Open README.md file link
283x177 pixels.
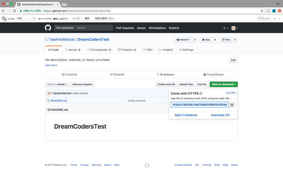click(59, 101)
